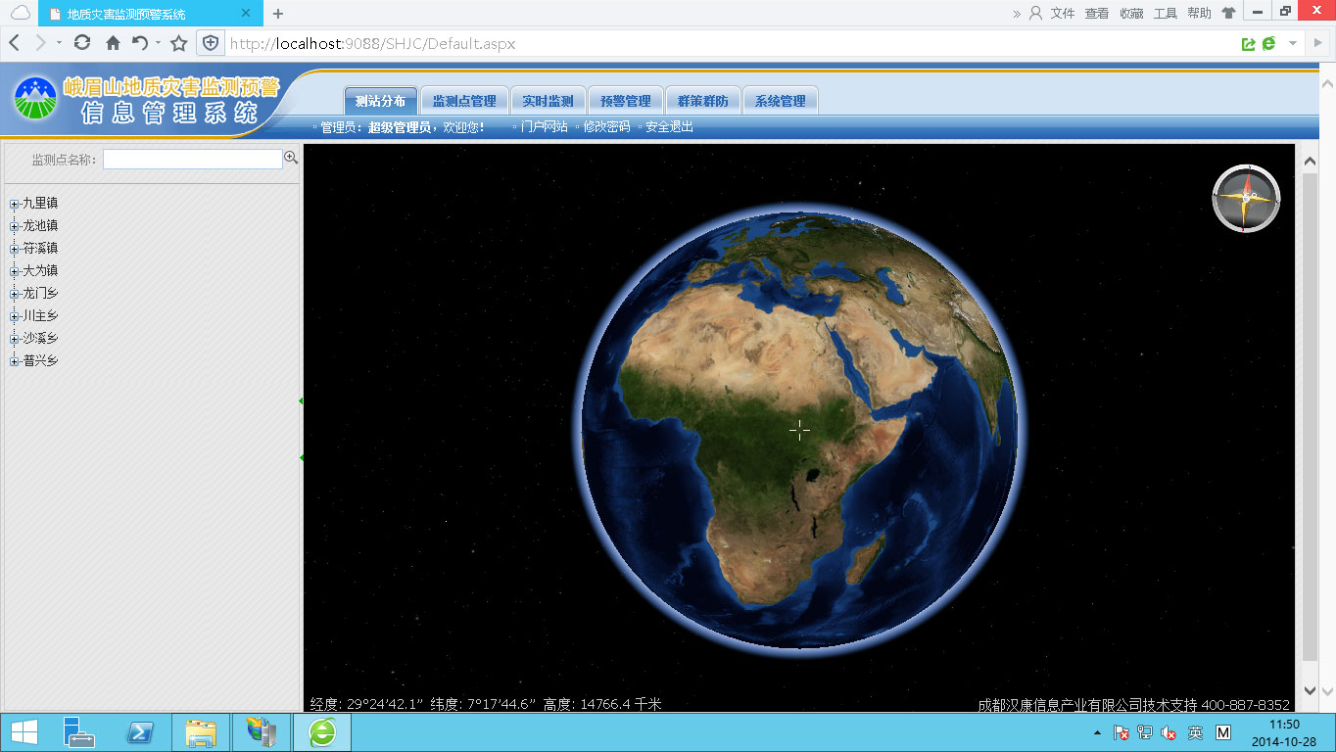Viewport: 1336px width, 752px height.
Task: Click the 修改密码 link
Action: pyautogui.click(x=606, y=127)
